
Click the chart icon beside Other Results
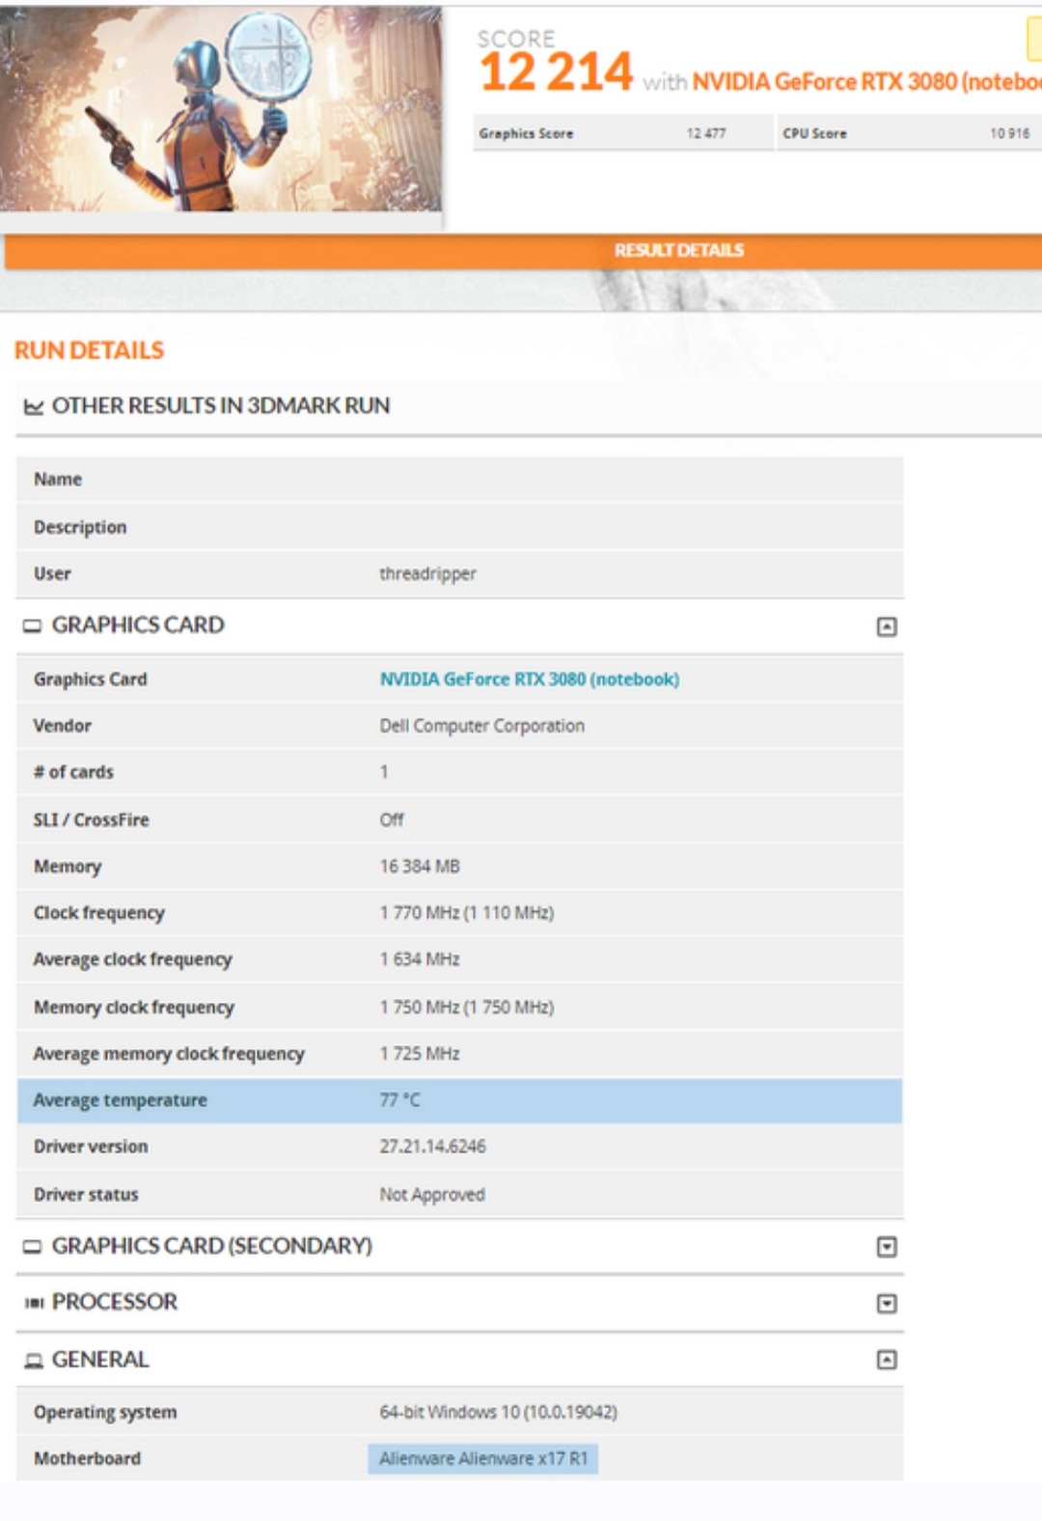[34, 406]
